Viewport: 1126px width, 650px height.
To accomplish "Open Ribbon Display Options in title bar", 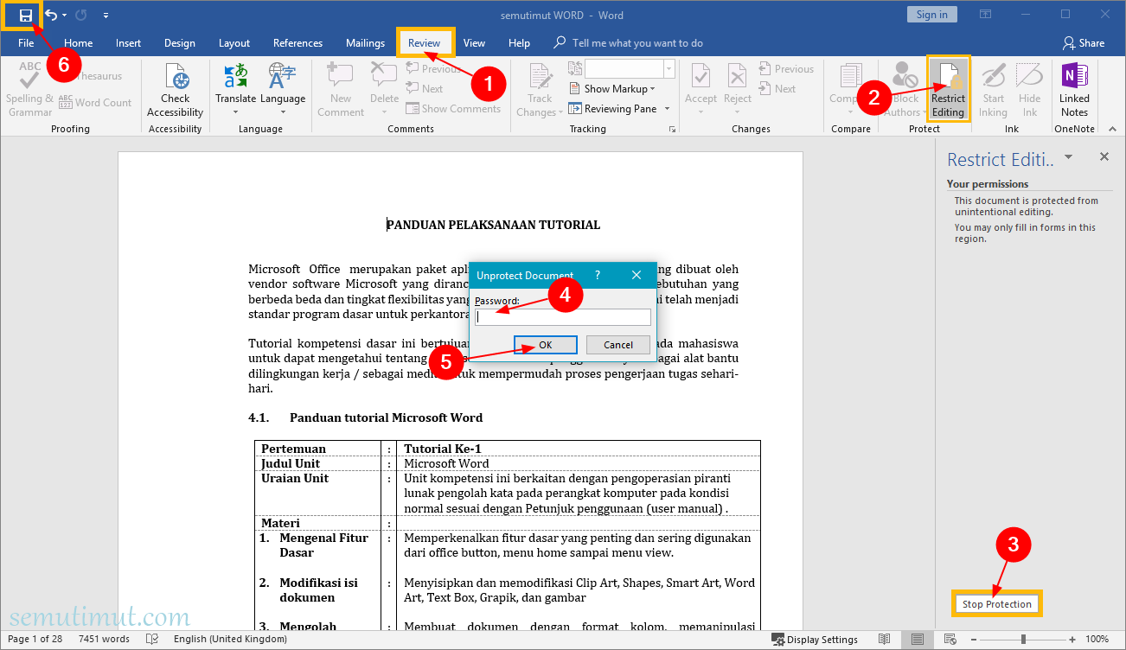I will (x=985, y=15).
